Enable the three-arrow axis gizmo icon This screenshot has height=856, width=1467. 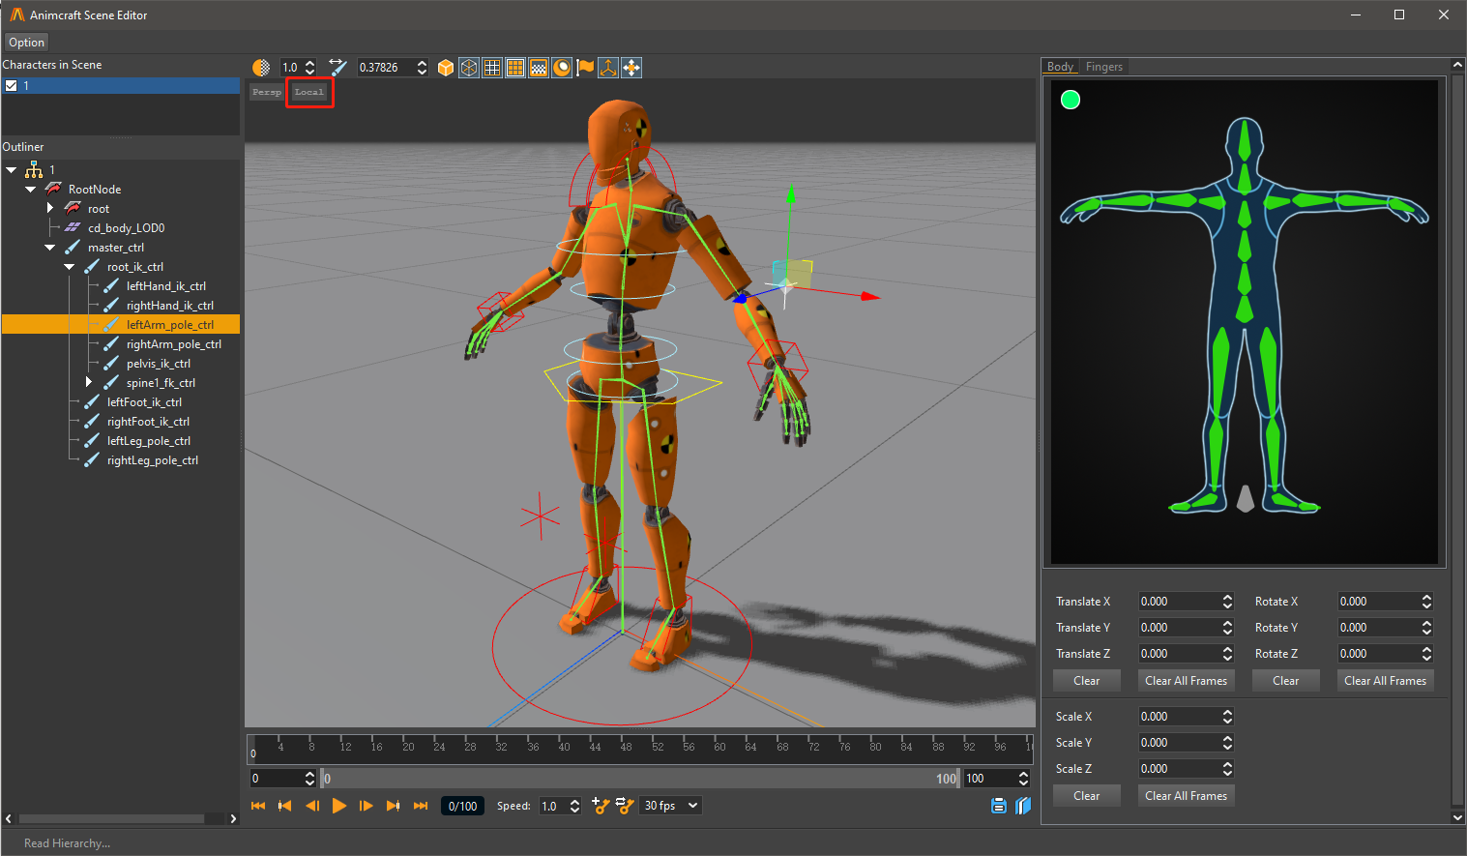pyautogui.click(x=608, y=68)
